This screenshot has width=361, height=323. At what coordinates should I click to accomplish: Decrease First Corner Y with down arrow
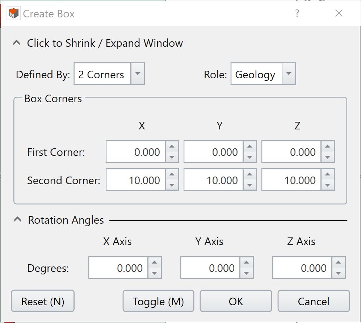pyautogui.click(x=249, y=157)
